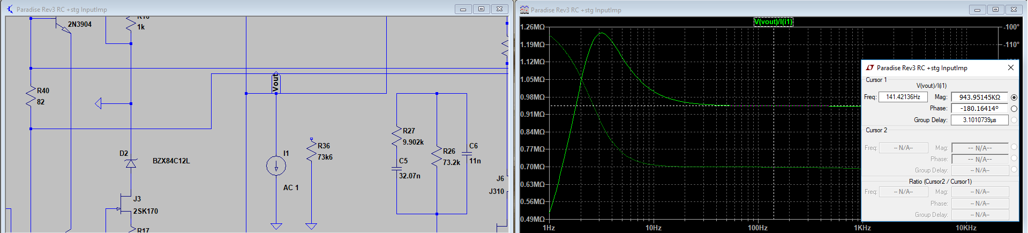Viewport: 1028px width, 233px height.
Task: Click the 'J6' reference label
Action: click(500, 178)
